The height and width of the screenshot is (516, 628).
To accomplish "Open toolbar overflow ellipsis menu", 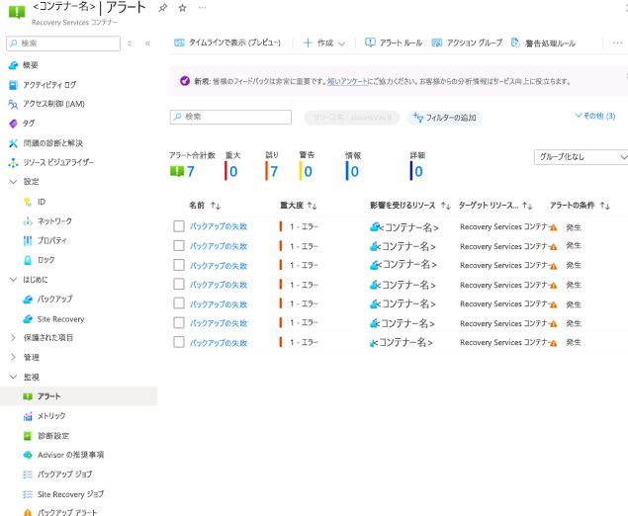I will (x=617, y=43).
